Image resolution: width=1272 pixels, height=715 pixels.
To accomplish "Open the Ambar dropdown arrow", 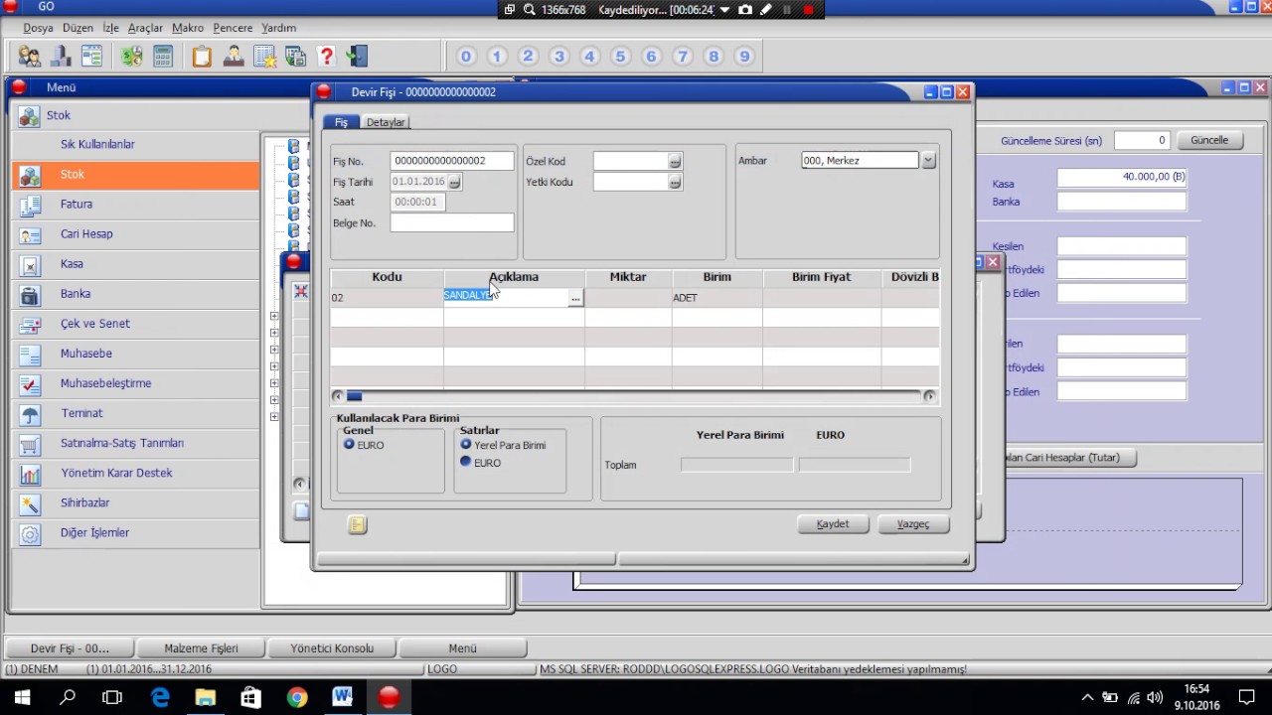I will tap(928, 160).
